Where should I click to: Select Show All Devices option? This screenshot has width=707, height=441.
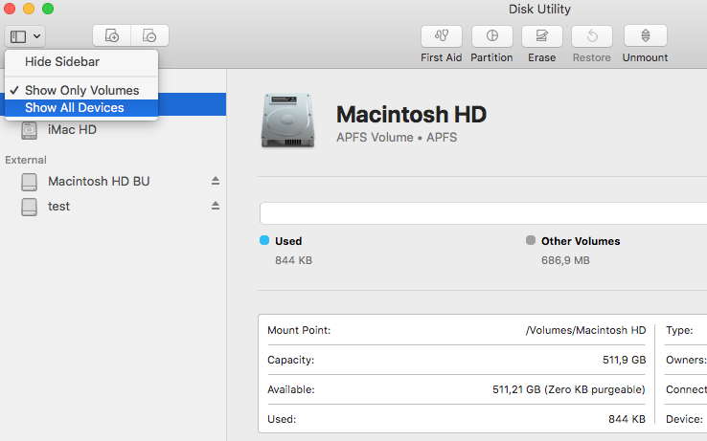coord(81,108)
